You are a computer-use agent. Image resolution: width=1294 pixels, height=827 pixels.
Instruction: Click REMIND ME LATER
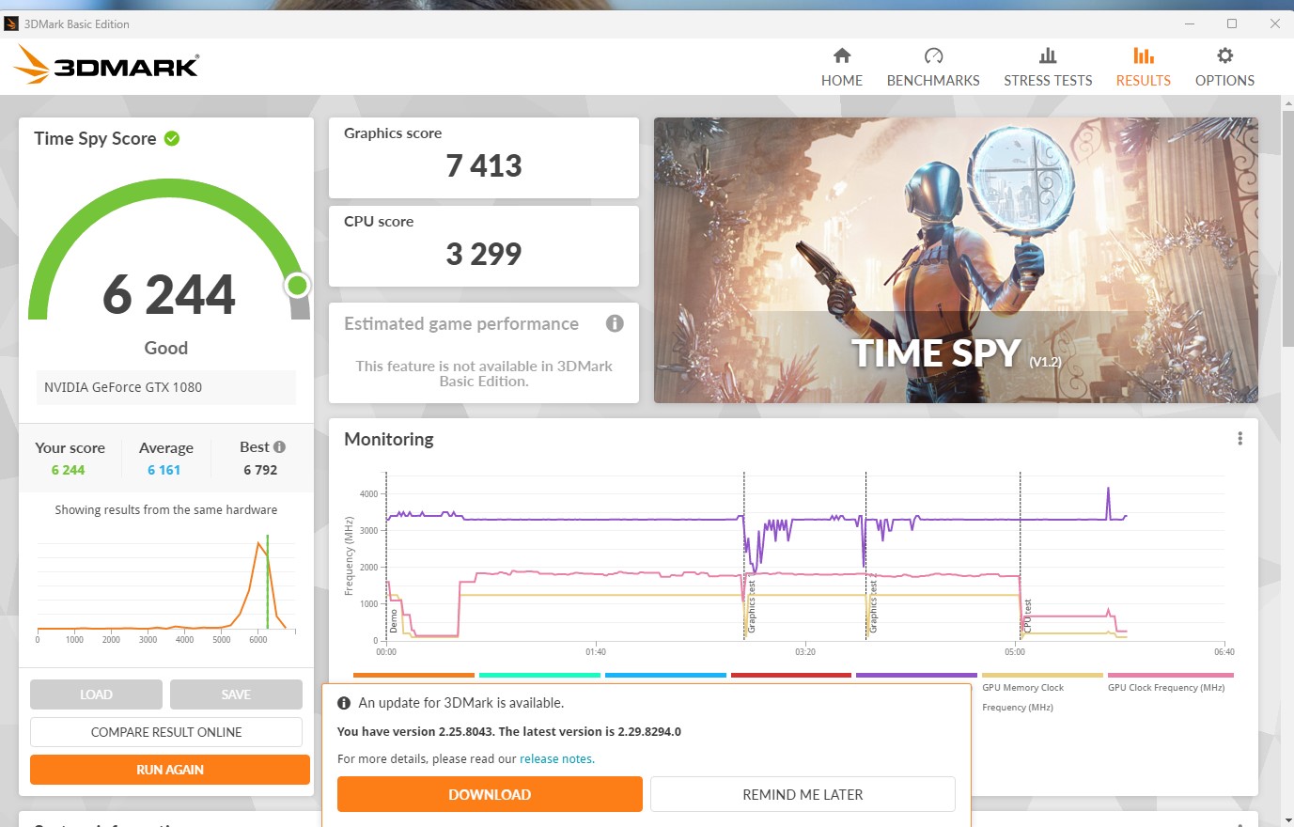pos(803,794)
